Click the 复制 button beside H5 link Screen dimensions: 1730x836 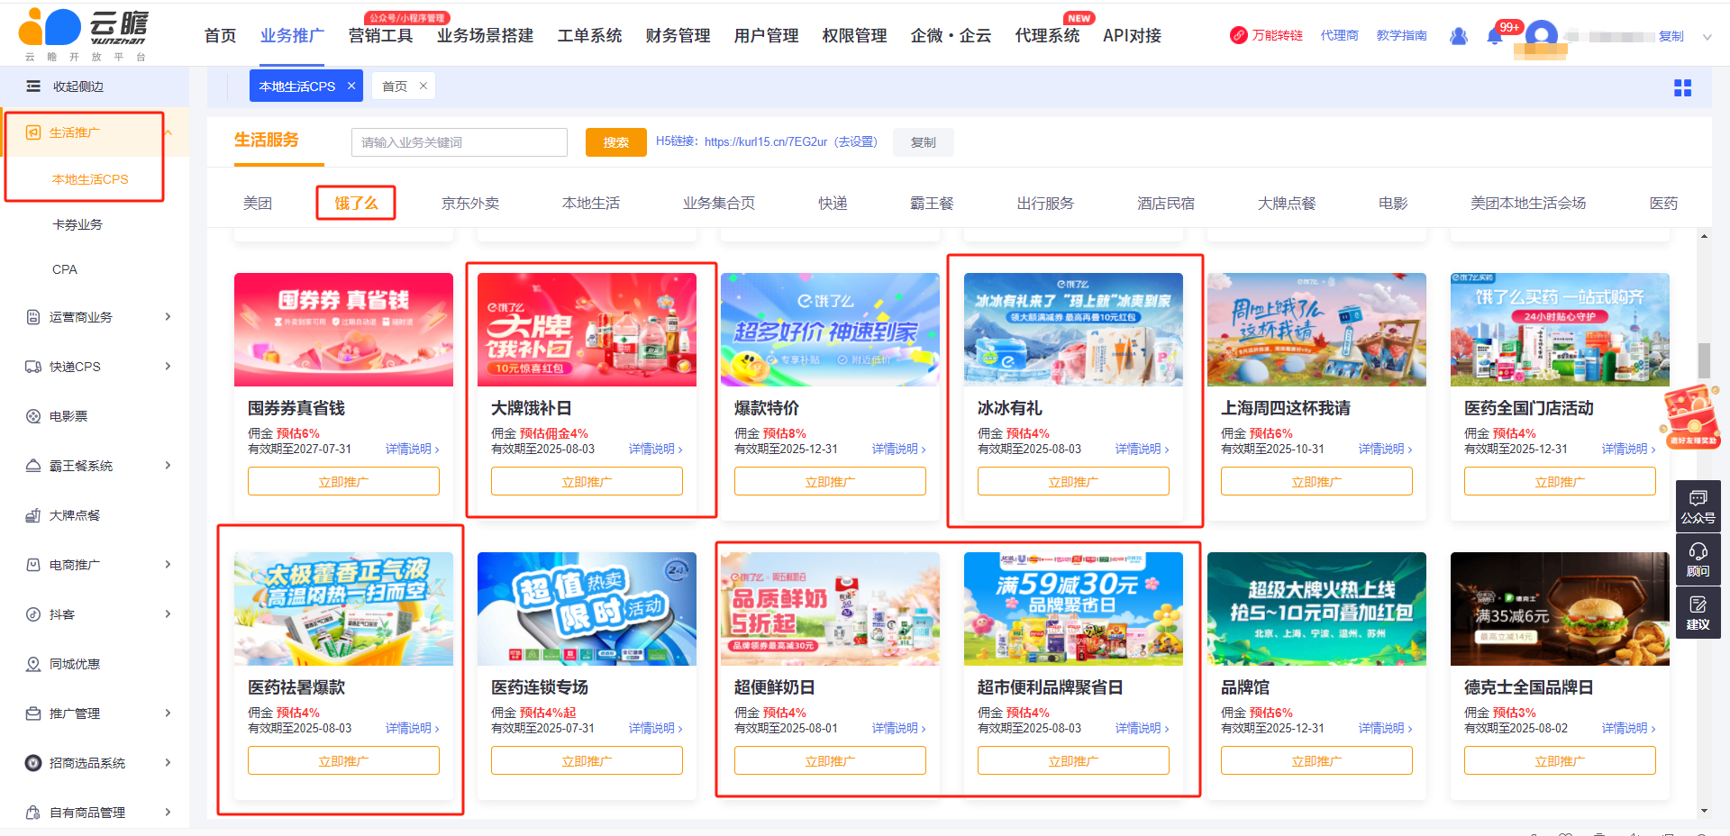pos(924,142)
